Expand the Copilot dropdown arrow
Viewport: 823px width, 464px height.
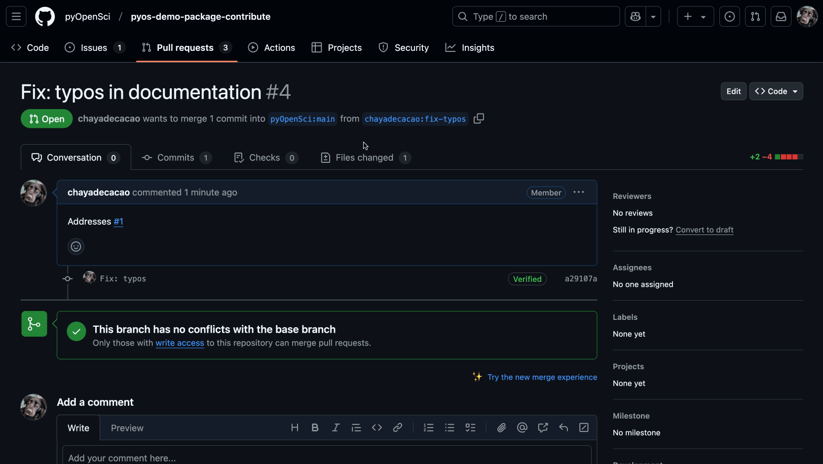point(653,16)
